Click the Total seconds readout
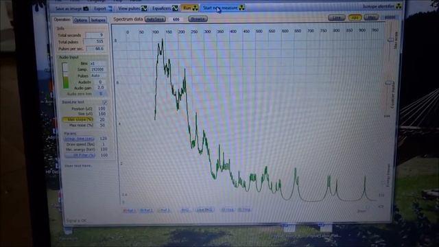The image size is (439, 247). (x=95, y=35)
